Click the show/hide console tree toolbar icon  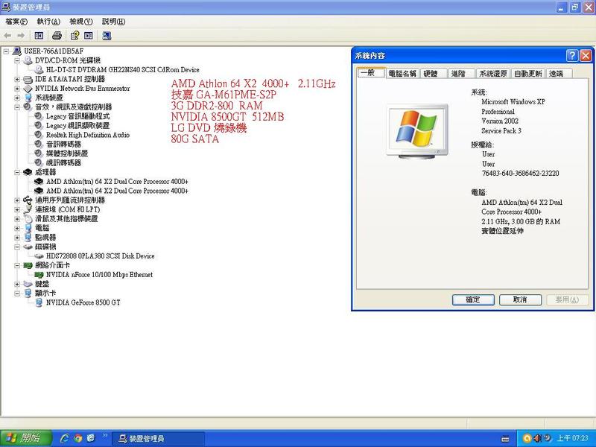(x=39, y=36)
